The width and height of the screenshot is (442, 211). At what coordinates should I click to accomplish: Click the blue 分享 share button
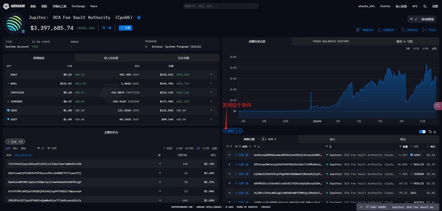[125, 28]
